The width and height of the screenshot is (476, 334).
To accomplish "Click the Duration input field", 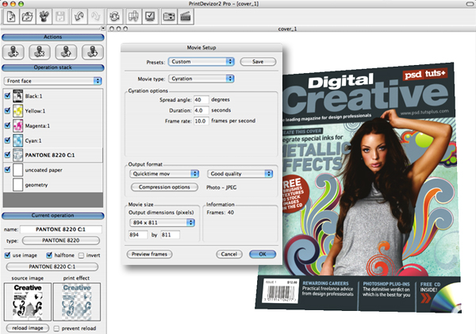I will click(202, 110).
